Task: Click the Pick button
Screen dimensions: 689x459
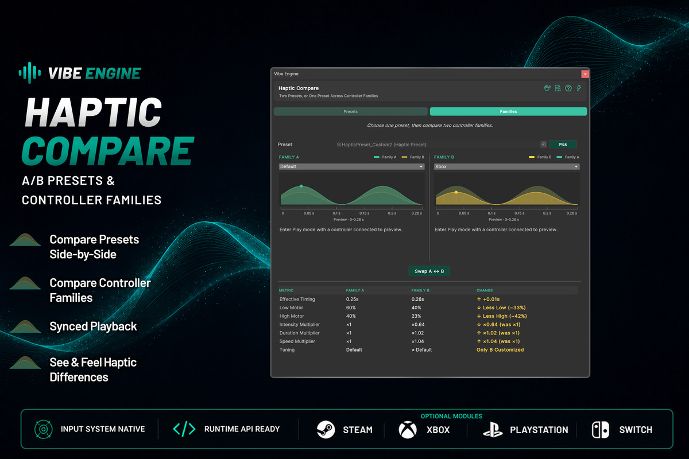Action: coord(563,145)
